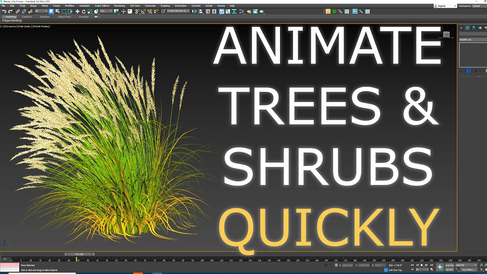Click the Unlink Selection icon
Viewport: 487px width, 274px height.
tap(24, 11)
